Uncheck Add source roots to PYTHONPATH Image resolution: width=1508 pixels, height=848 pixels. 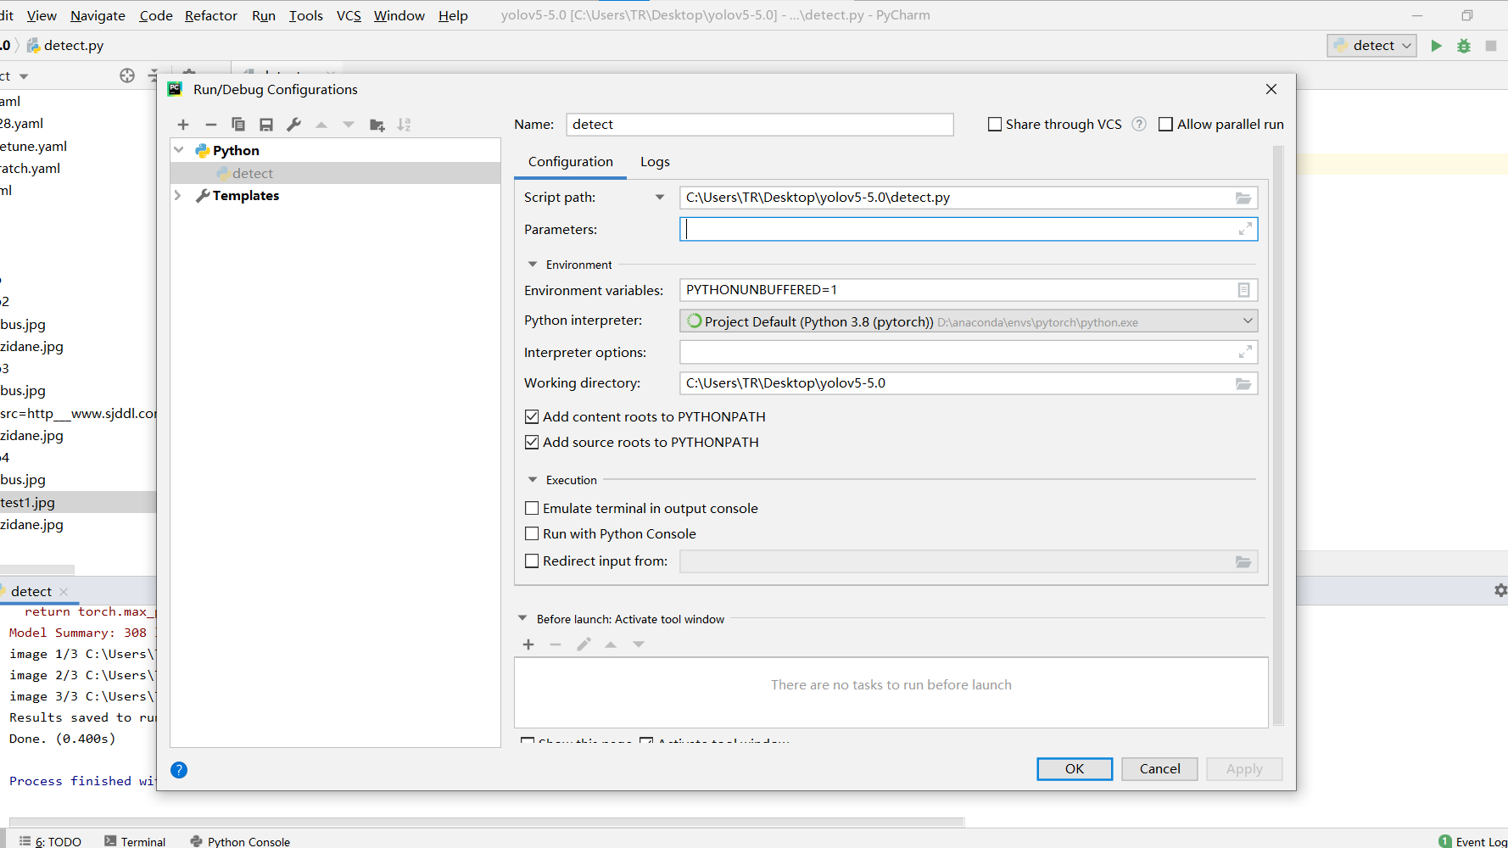click(x=532, y=442)
